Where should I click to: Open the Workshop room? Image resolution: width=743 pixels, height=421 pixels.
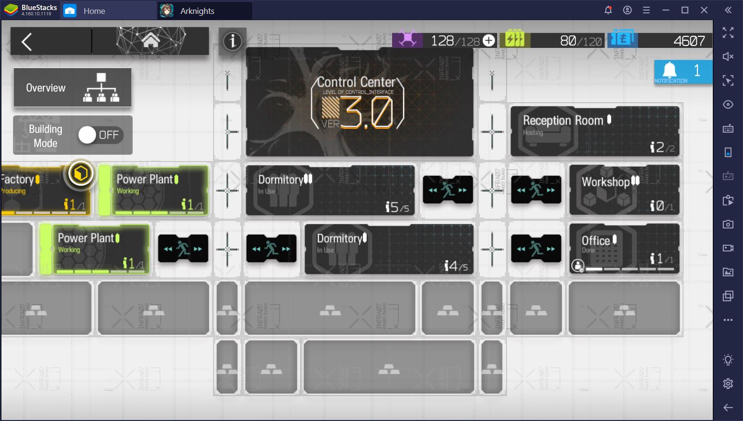(624, 190)
